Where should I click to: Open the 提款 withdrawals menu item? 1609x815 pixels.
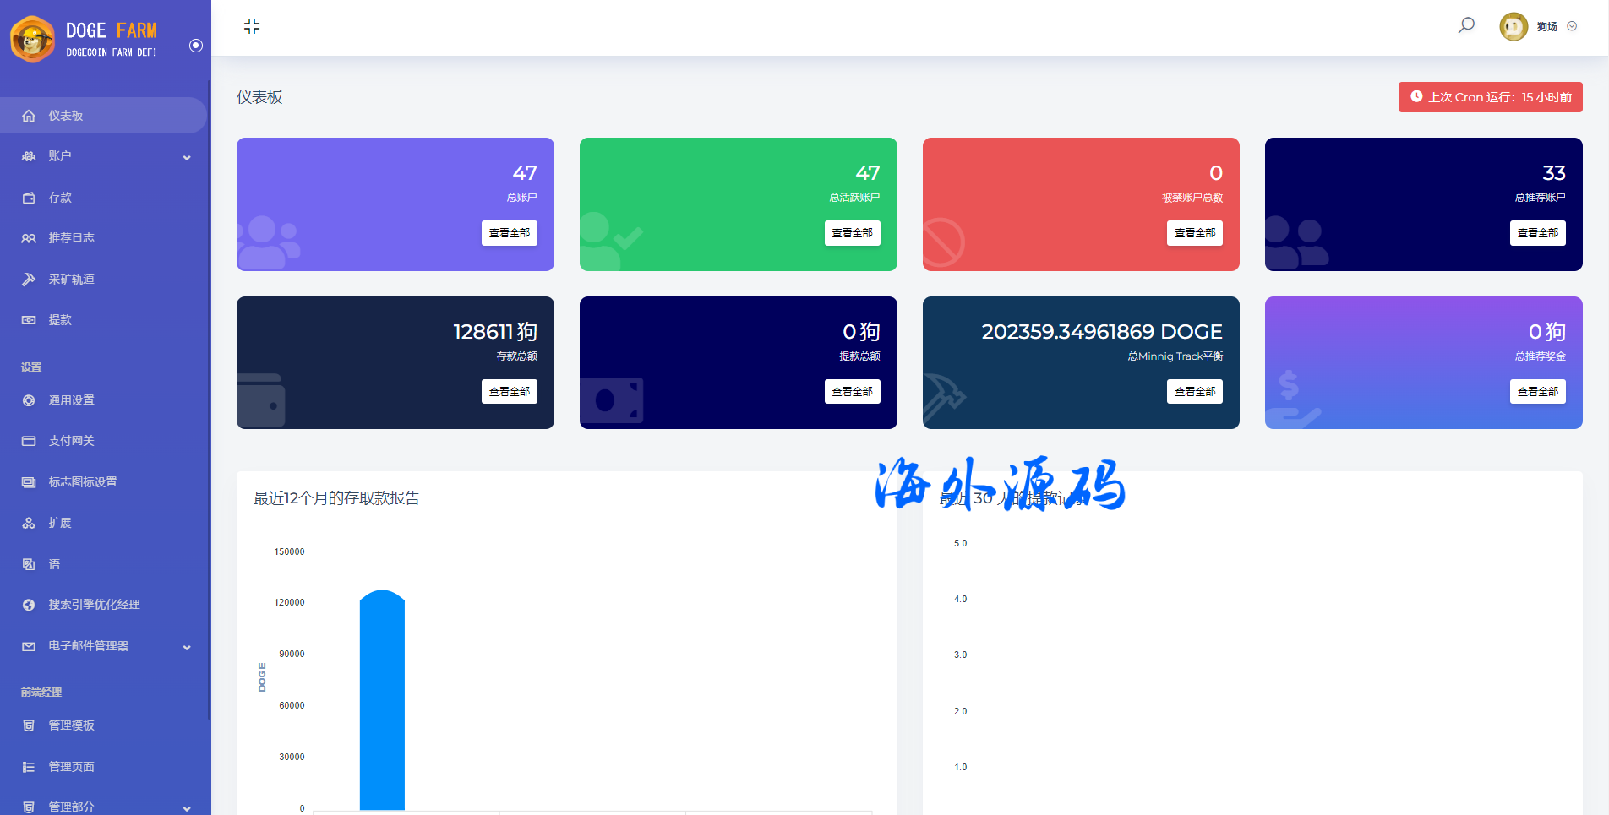click(x=60, y=320)
